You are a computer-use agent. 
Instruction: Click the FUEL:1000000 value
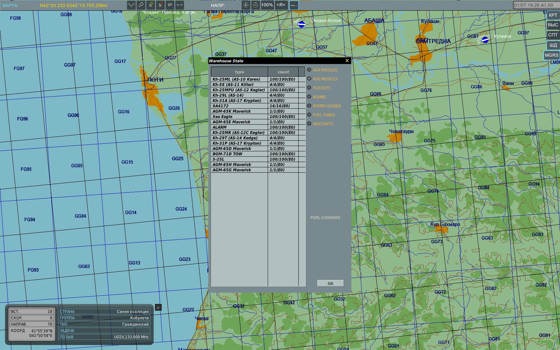(x=325, y=218)
